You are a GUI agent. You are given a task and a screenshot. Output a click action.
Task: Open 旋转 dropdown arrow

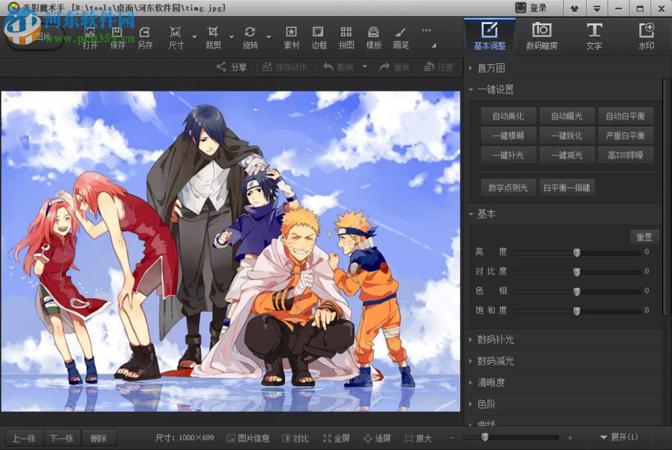pyautogui.click(x=269, y=37)
